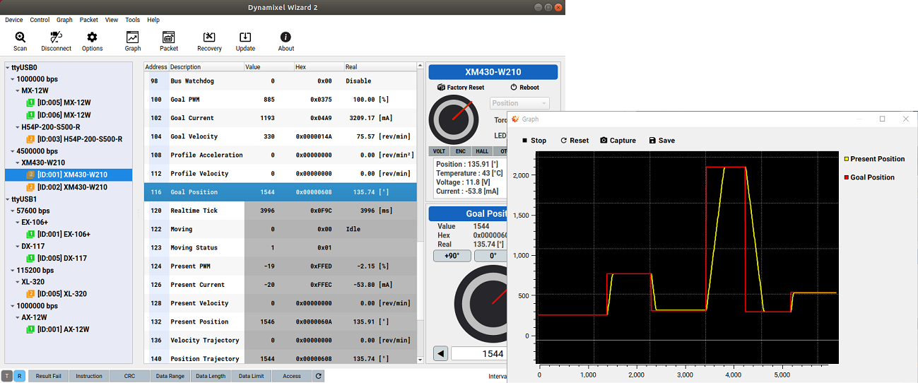Open the Position operating mode dropdown

[519, 103]
